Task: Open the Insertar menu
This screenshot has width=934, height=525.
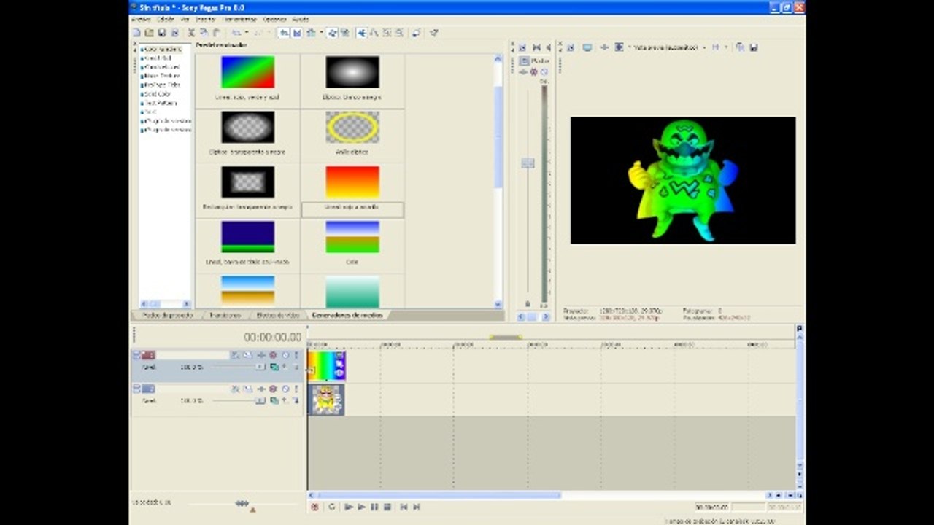Action: 206,19
